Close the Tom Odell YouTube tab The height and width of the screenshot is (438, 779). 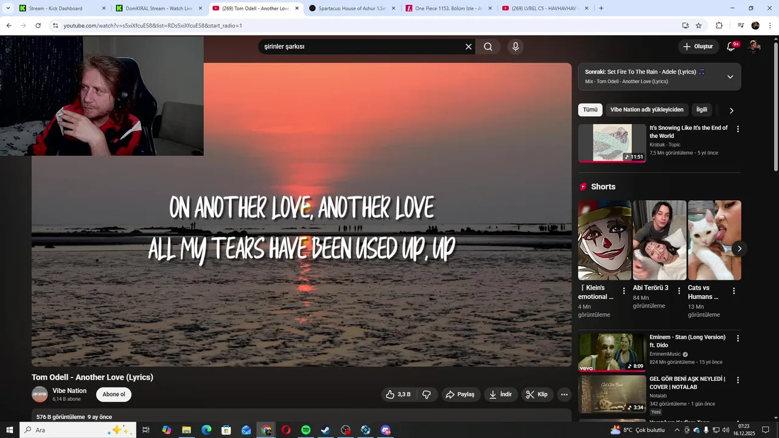297,9
